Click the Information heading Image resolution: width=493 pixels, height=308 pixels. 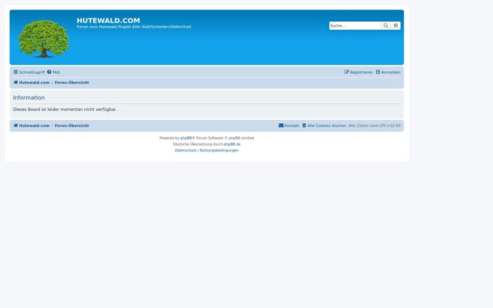[x=29, y=98]
